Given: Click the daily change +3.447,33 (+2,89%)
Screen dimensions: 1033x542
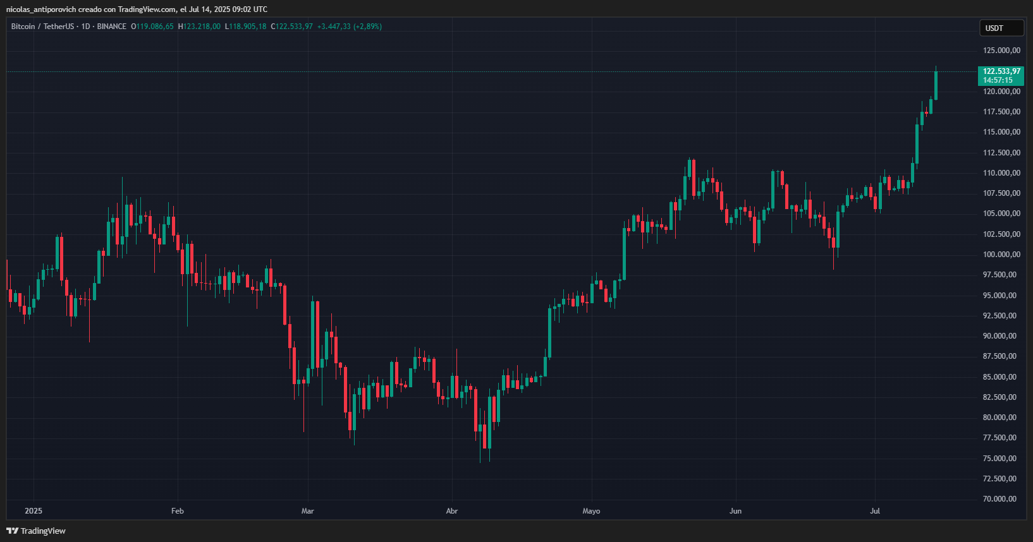Looking at the screenshot, I should point(349,27).
